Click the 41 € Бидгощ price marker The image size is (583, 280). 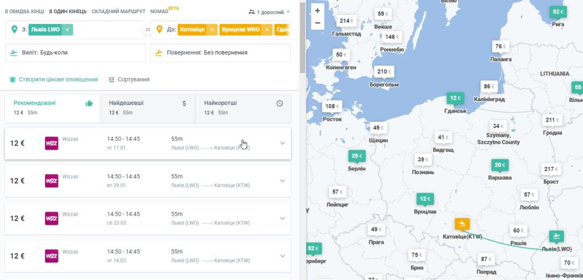click(x=443, y=138)
